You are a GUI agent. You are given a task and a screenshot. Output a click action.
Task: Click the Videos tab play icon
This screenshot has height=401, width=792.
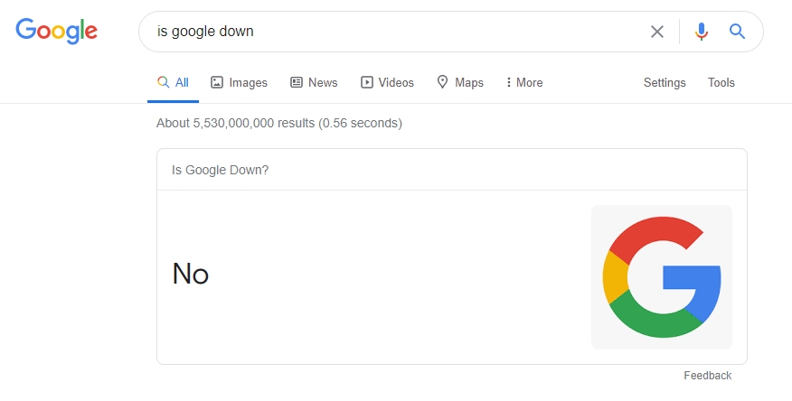(x=367, y=82)
